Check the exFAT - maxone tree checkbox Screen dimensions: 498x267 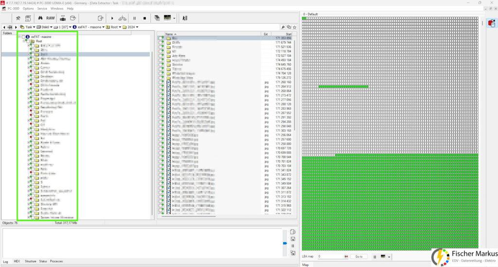click(x=23, y=37)
